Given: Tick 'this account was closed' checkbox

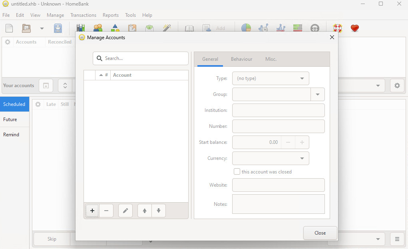Looking at the screenshot, I should coord(237,171).
